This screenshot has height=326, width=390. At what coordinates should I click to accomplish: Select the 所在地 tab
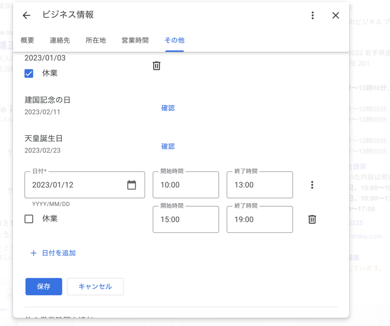click(x=96, y=40)
